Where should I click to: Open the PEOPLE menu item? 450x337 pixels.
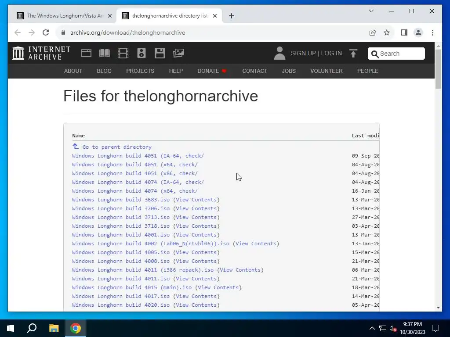[x=368, y=71]
